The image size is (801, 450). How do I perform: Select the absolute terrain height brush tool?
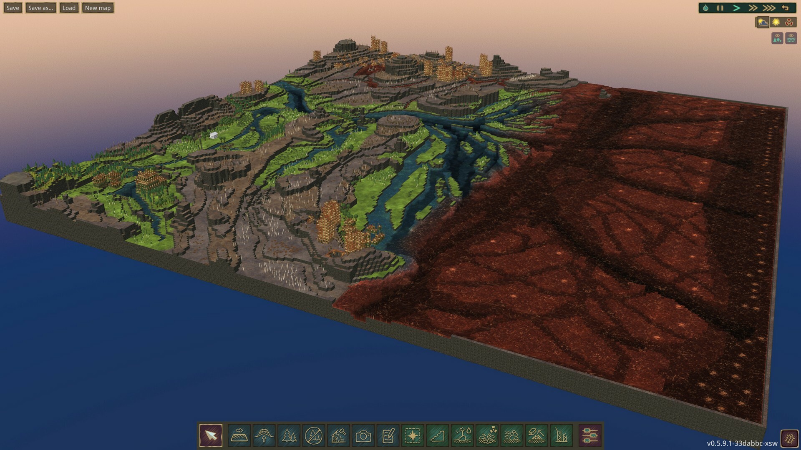239,436
